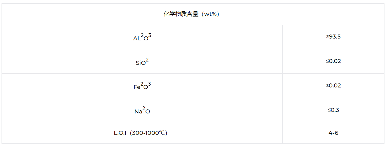This screenshot has height=144, width=386.
Task: Click the 化学物质含量 text in the header
Action: tap(180, 14)
